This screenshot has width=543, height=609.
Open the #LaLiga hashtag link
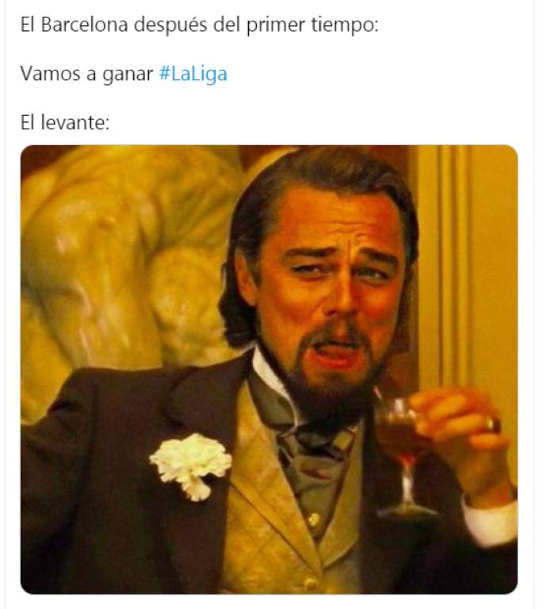(x=193, y=74)
